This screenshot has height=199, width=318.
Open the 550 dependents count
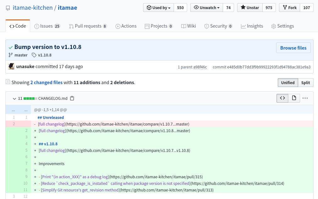(180, 8)
